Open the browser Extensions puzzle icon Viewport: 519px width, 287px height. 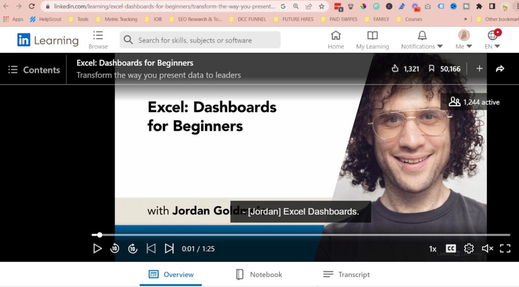pos(479,6)
